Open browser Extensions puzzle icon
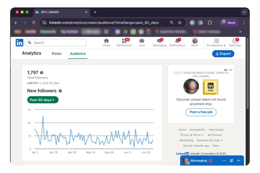 [210, 23]
